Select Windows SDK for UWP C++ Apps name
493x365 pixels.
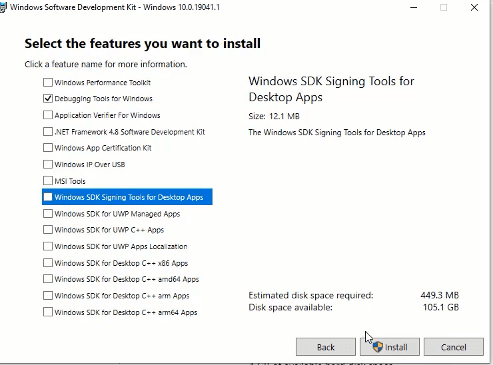109,230
